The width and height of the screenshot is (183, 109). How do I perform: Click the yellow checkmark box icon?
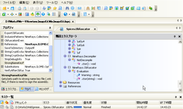(x=122, y=8)
